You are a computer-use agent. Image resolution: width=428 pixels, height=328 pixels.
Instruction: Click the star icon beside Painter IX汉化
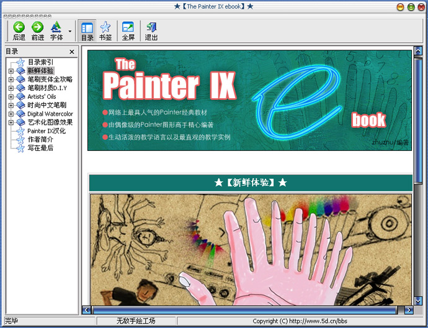(x=20, y=131)
